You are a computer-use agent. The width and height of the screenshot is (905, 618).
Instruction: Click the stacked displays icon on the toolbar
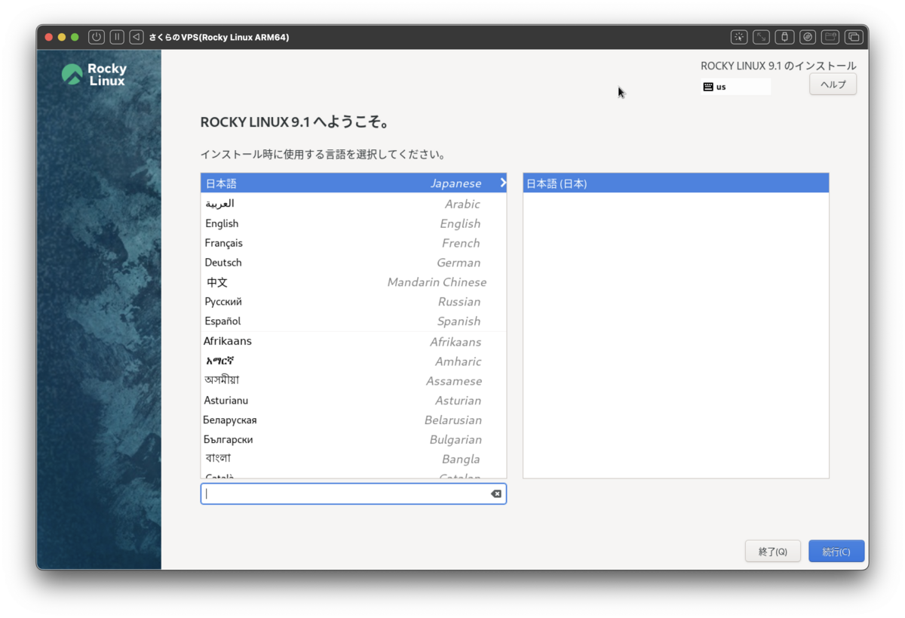point(853,36)
